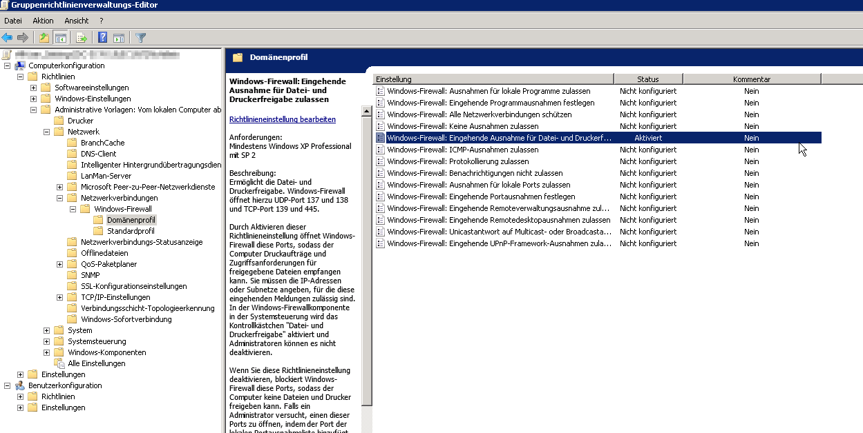Click the Richtlinieneinstellung bearbeiten link
This screenshot has width=863, height=433.
pyautogui.click(x=282, y=119)
